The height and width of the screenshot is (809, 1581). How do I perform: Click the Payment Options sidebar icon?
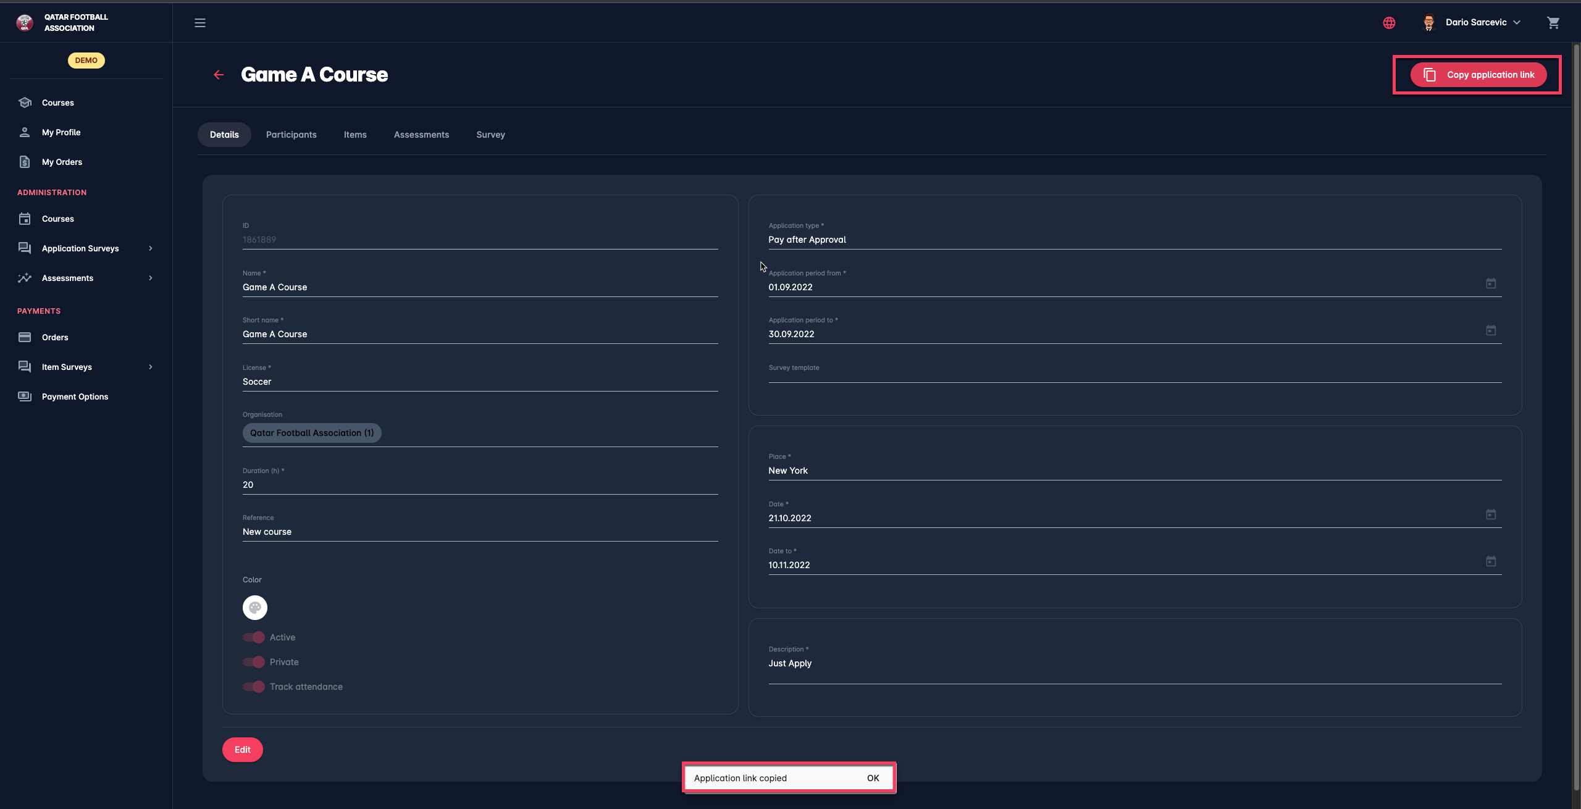pyautogui.click(x=25, y=396)
